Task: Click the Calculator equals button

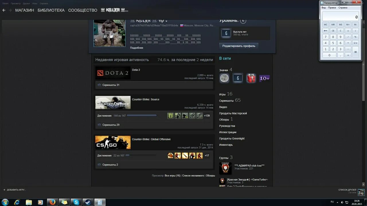Action: tap(356, 52)
